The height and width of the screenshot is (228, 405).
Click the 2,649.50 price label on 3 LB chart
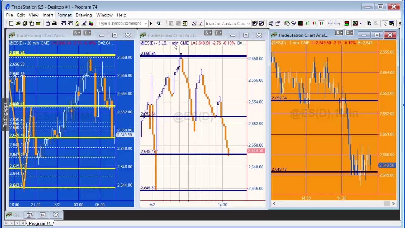coord(256,151)
